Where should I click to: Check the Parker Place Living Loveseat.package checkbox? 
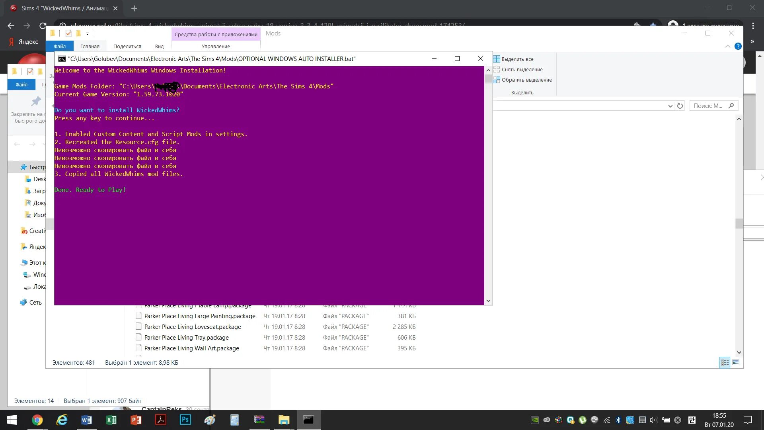(x=138, y=326)
